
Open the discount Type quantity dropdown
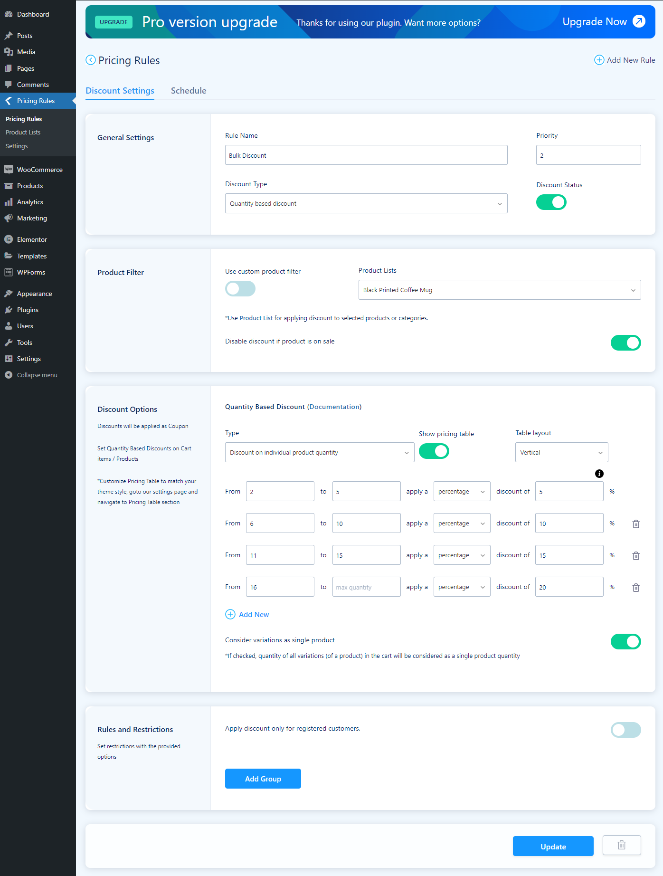click(320, 452)
